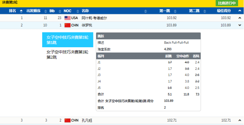Sort by NOC column arrows
The image size is (244, 125).
78,11
